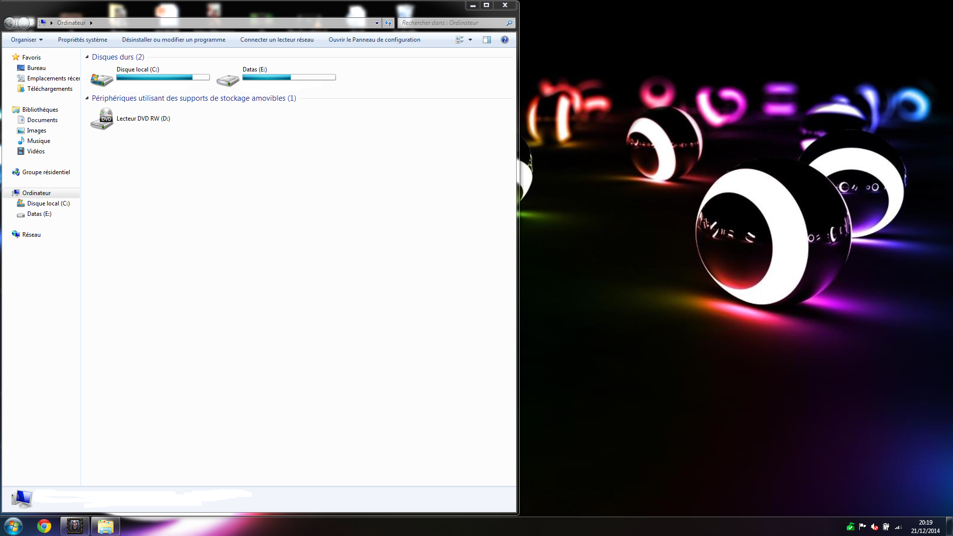Collapse the removable storage devices group

click(87, 98)
